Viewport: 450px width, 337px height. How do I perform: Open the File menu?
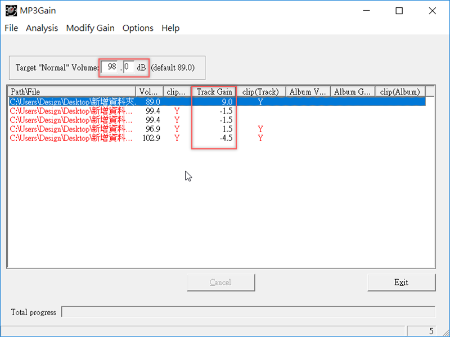(11, 28)
